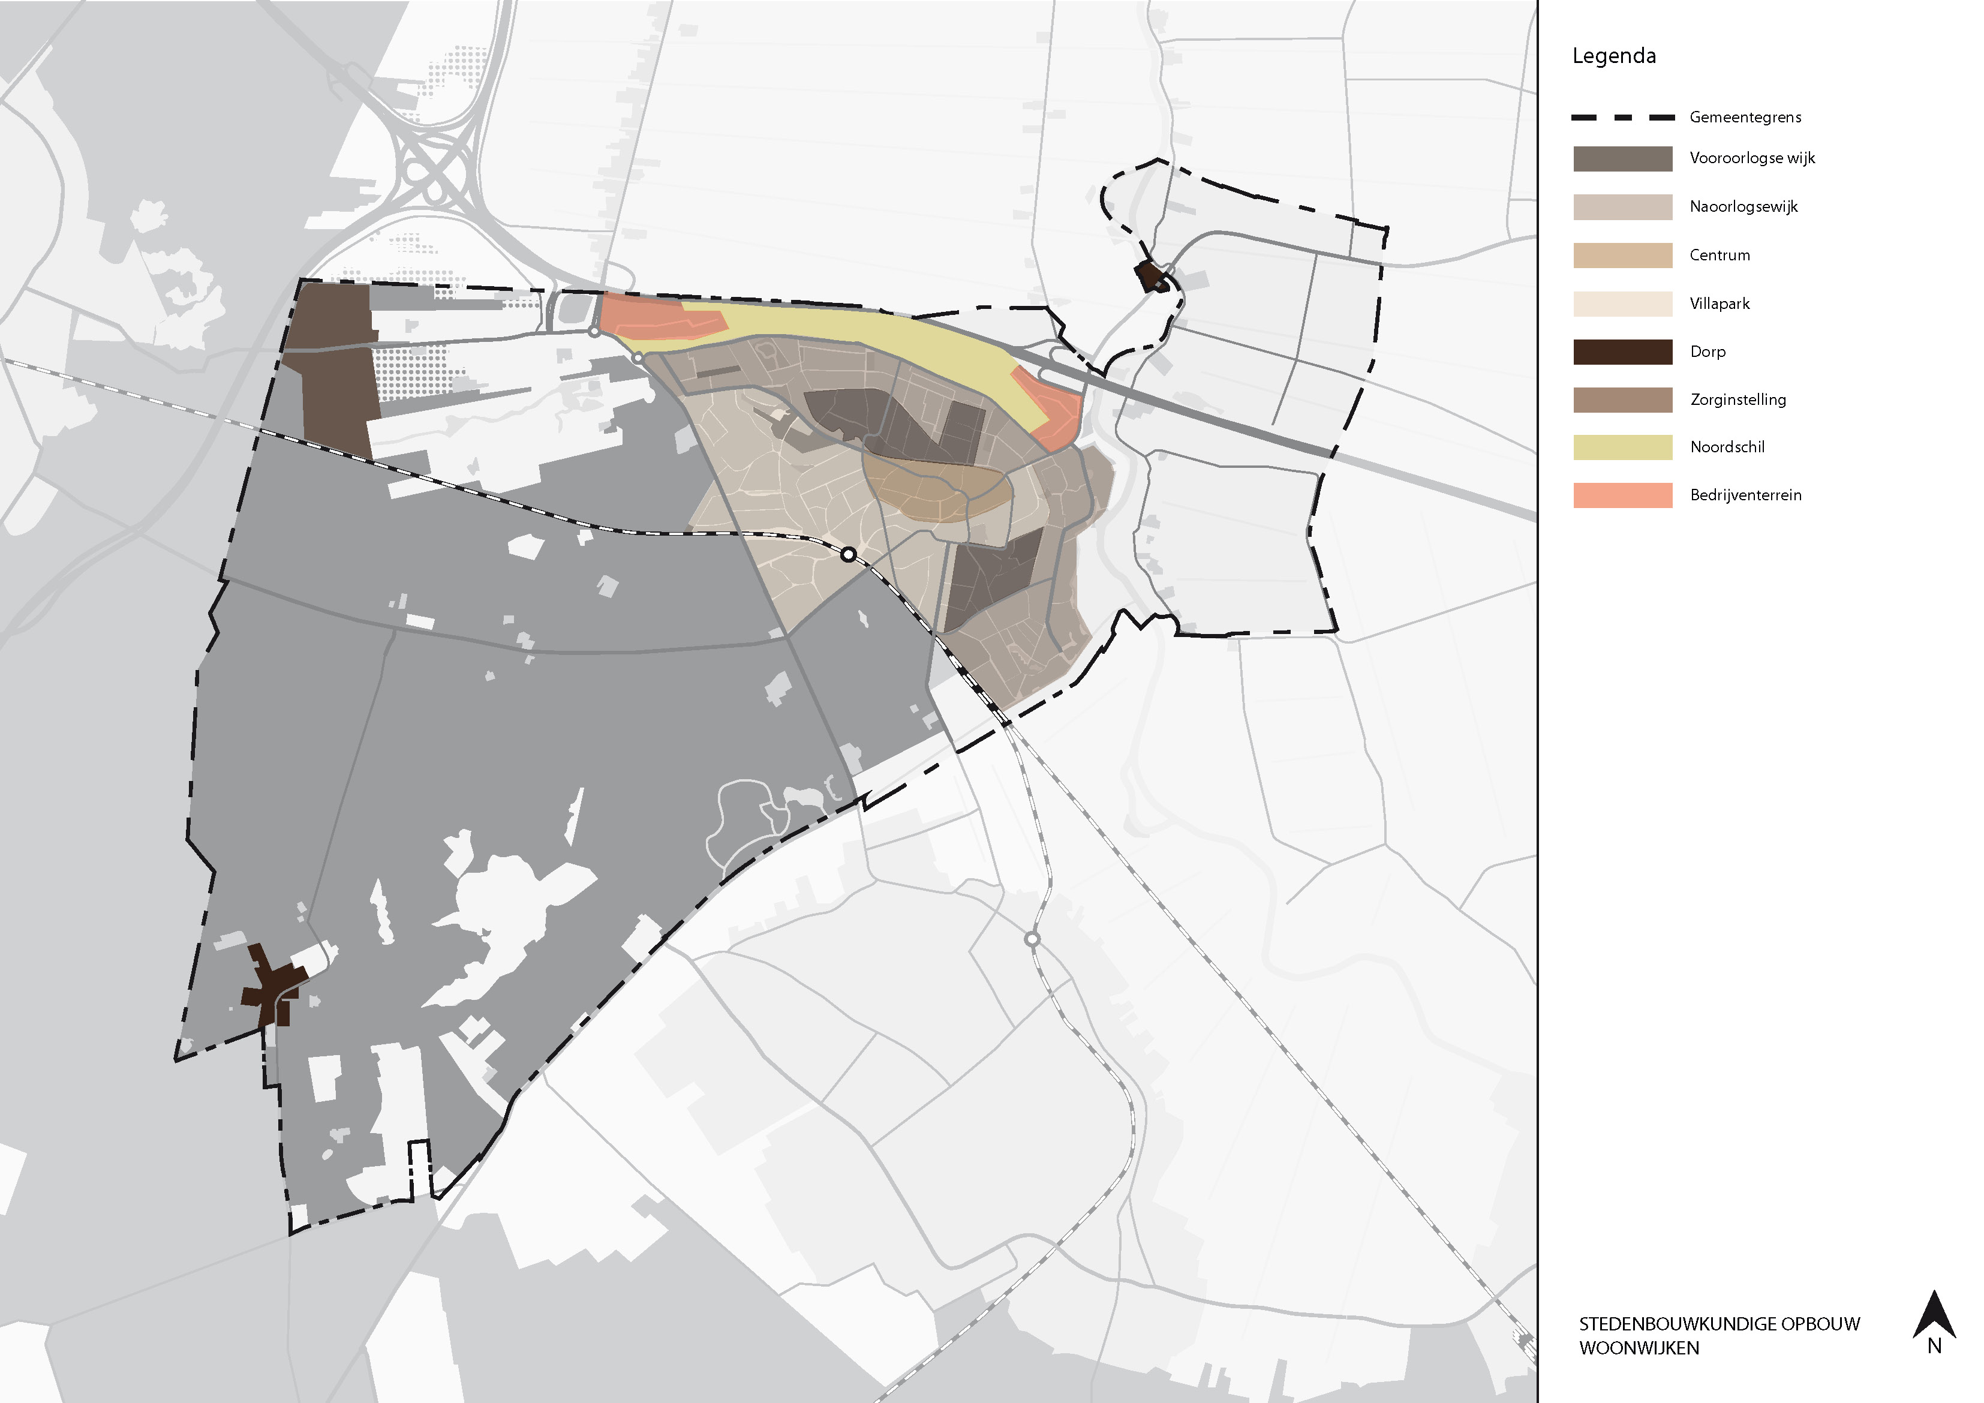Click the Dorp legend color swatch
The width and height of the screenshot is (1984, 1403).
tap(1622, 351)
